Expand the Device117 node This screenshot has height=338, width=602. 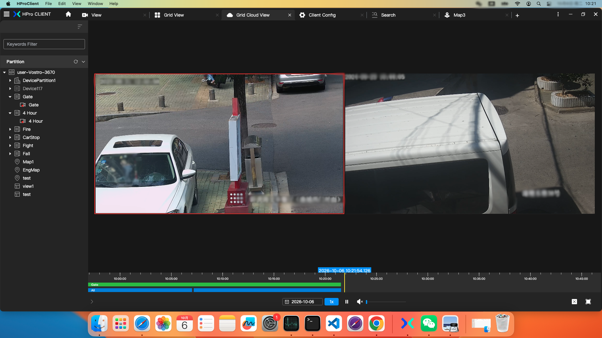click(x=10, y=89)
